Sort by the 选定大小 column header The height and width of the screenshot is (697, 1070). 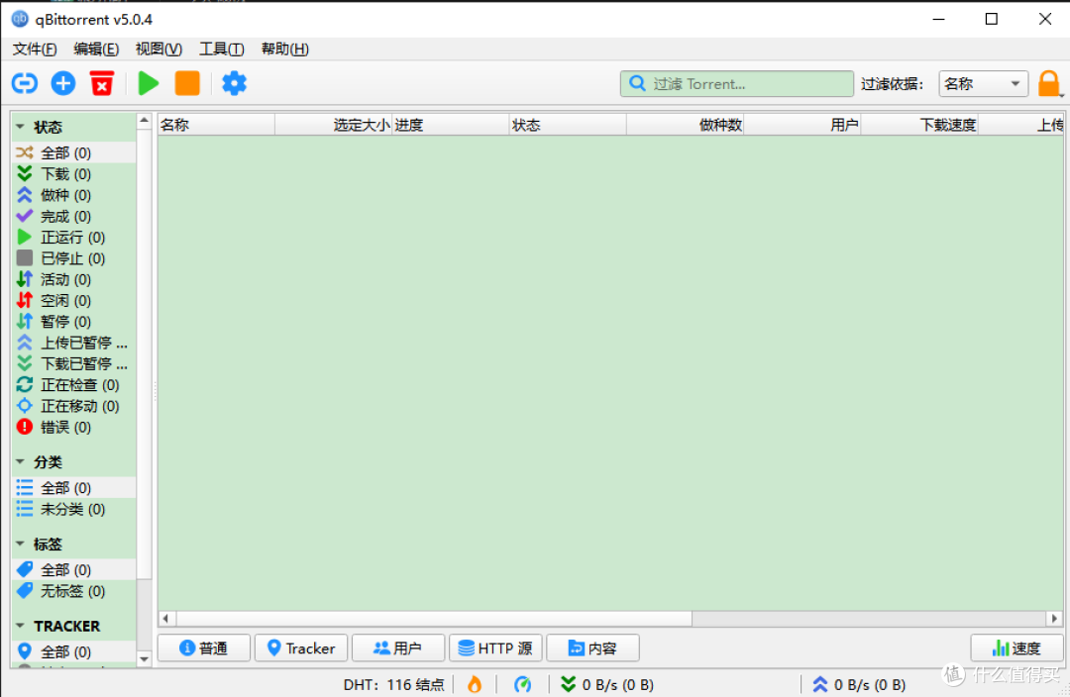pos(334,125)
